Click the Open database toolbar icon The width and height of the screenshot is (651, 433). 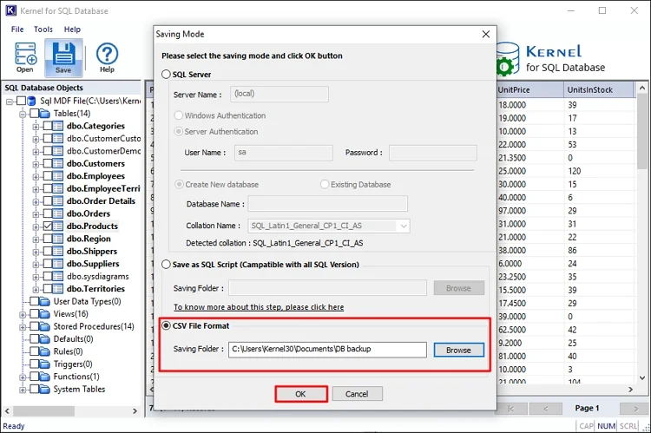pyautogui.click(x=25, y=57)
